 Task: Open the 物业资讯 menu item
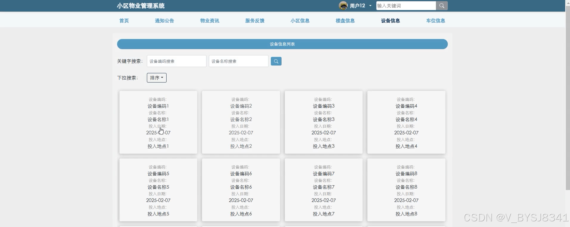pyautogui.click(x=210, y=21)
